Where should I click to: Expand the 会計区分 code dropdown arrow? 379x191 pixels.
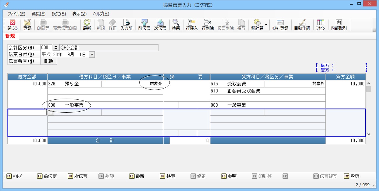coord(55,48)
